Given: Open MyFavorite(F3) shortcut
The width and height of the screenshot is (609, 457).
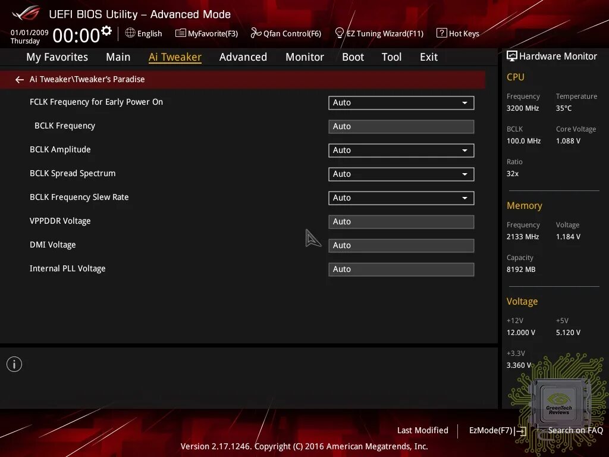Looking at the screenshot, I should tap(206, 33).
